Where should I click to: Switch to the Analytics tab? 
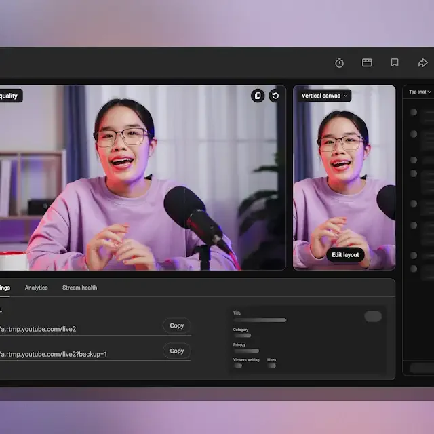[36, 288]
